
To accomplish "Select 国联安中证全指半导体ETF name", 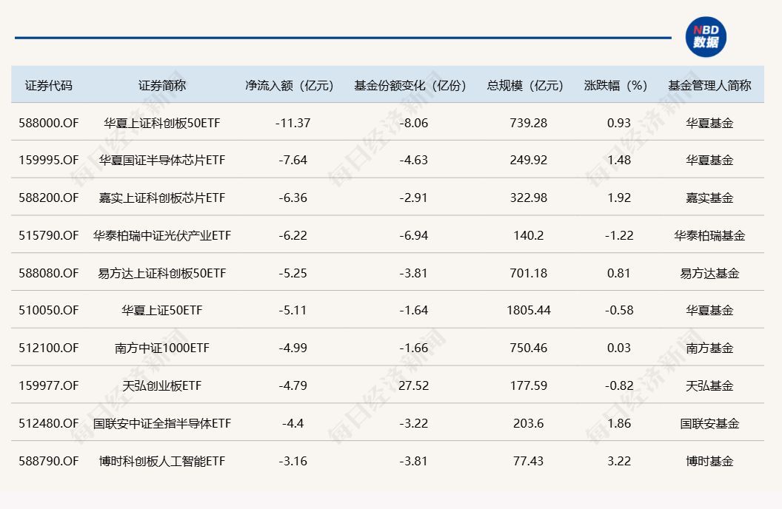I will tap(161, 424).
